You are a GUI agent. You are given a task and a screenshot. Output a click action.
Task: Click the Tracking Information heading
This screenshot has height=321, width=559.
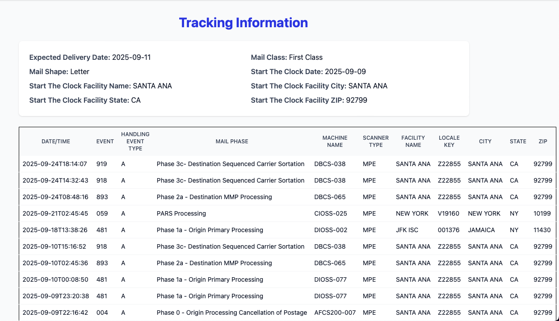(x=243, y=23)
